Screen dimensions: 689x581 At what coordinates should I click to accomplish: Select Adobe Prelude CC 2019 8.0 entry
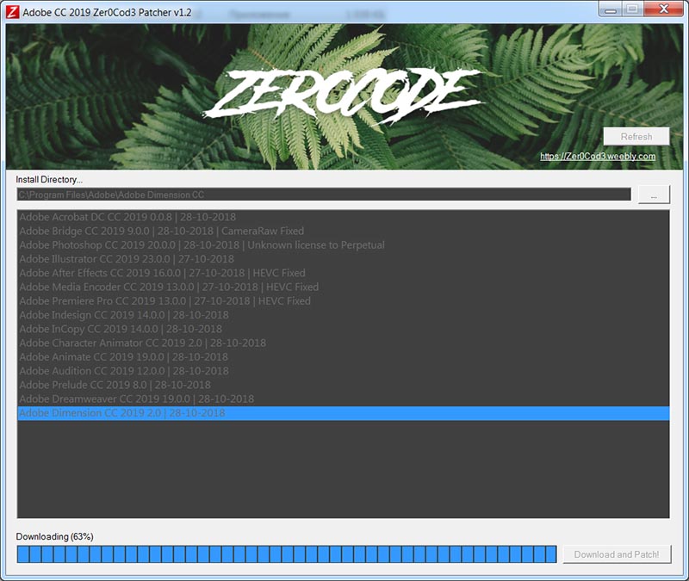344,385
